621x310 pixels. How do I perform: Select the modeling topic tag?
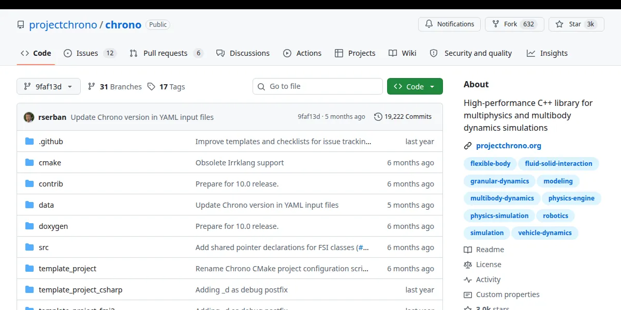[558, 181]
